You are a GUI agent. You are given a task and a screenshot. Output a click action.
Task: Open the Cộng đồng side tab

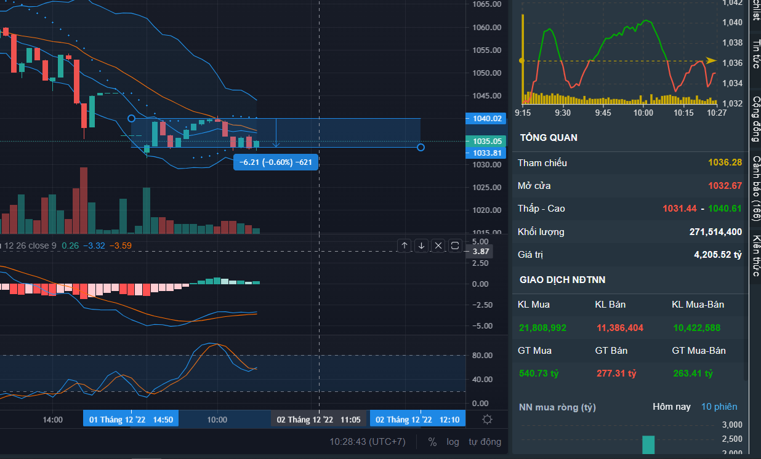pyautogui.click(x=755, y=119)
